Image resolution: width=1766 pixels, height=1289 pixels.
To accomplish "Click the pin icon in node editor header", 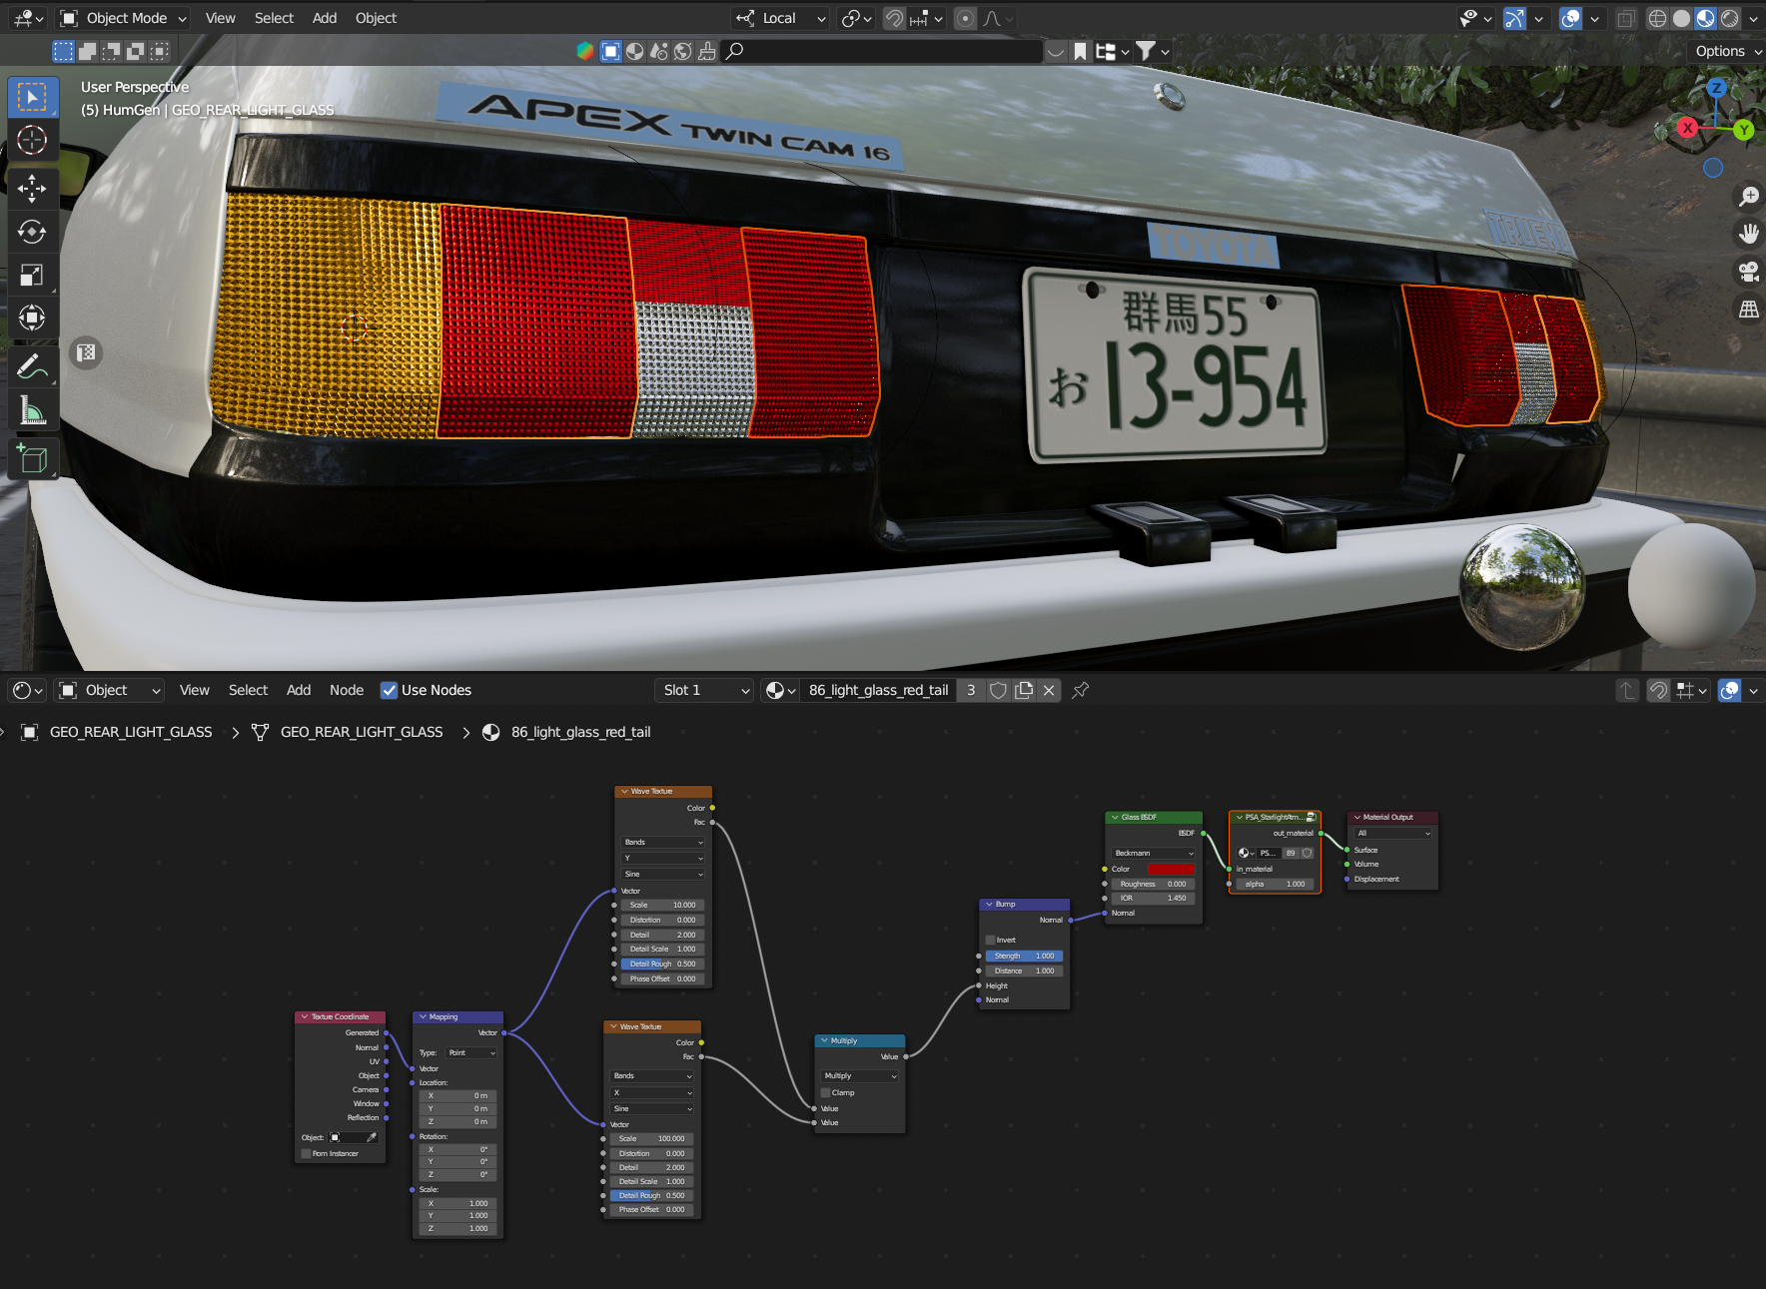I will pyautogui.click(x=1080, y=690).
